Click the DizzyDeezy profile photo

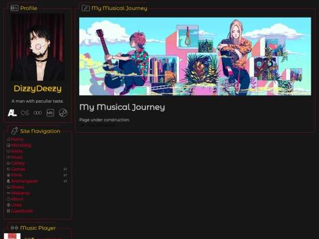point(37,47)
